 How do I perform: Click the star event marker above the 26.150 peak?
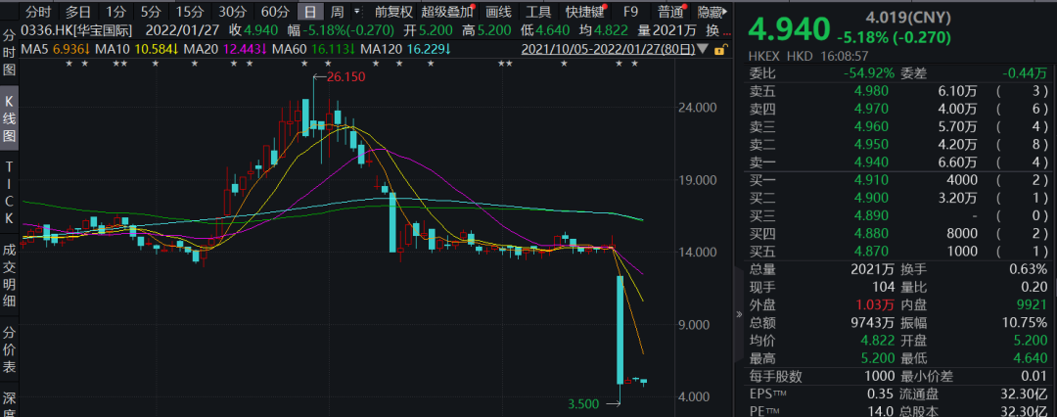tap(304, 64)
